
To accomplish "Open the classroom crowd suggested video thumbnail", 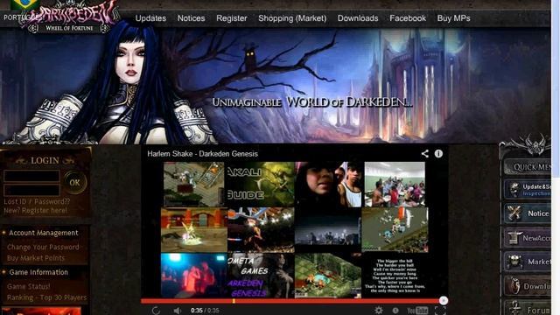I will pyautogui.click(x=395, y=185).
